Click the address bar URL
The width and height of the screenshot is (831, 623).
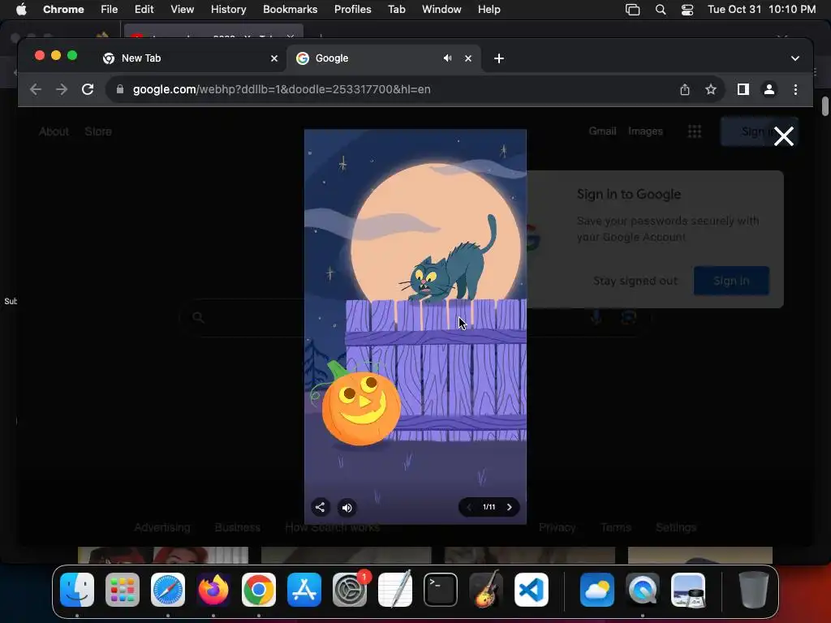(x=282, y=89)
